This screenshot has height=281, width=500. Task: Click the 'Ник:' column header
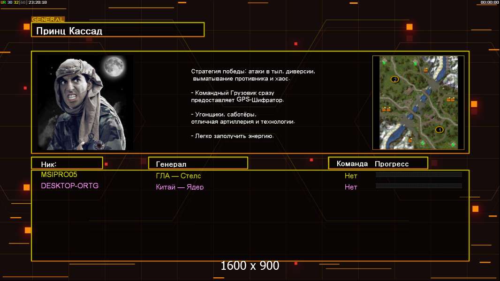67,163
